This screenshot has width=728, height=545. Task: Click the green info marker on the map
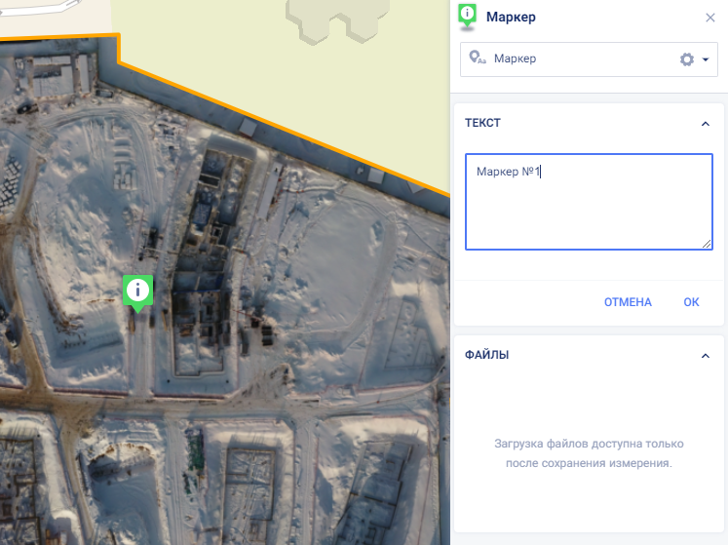click(x=137, y=290)
